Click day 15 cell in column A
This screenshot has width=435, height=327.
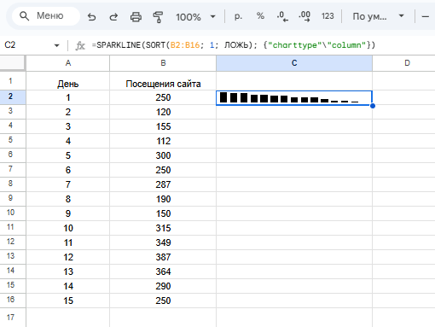tap(68, 301)
